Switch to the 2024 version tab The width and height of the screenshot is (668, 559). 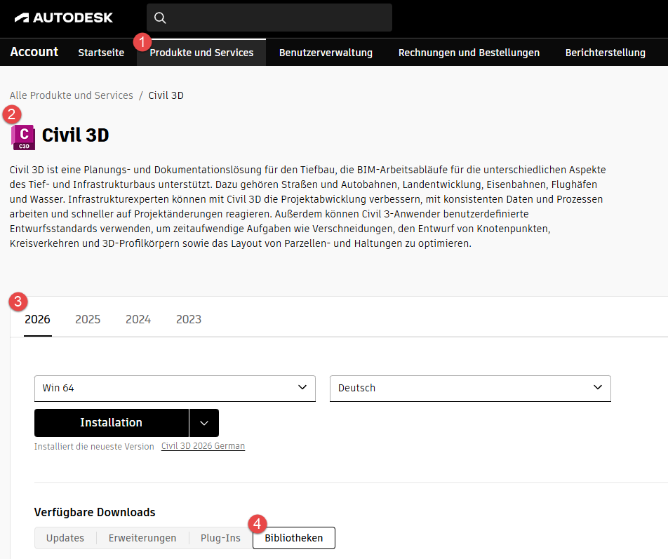pyautogui.click(x=138, y=319)
